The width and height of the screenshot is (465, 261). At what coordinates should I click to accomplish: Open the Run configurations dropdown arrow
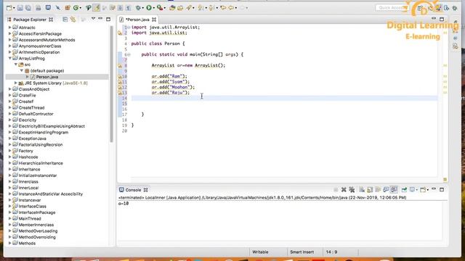coord(153,8)
